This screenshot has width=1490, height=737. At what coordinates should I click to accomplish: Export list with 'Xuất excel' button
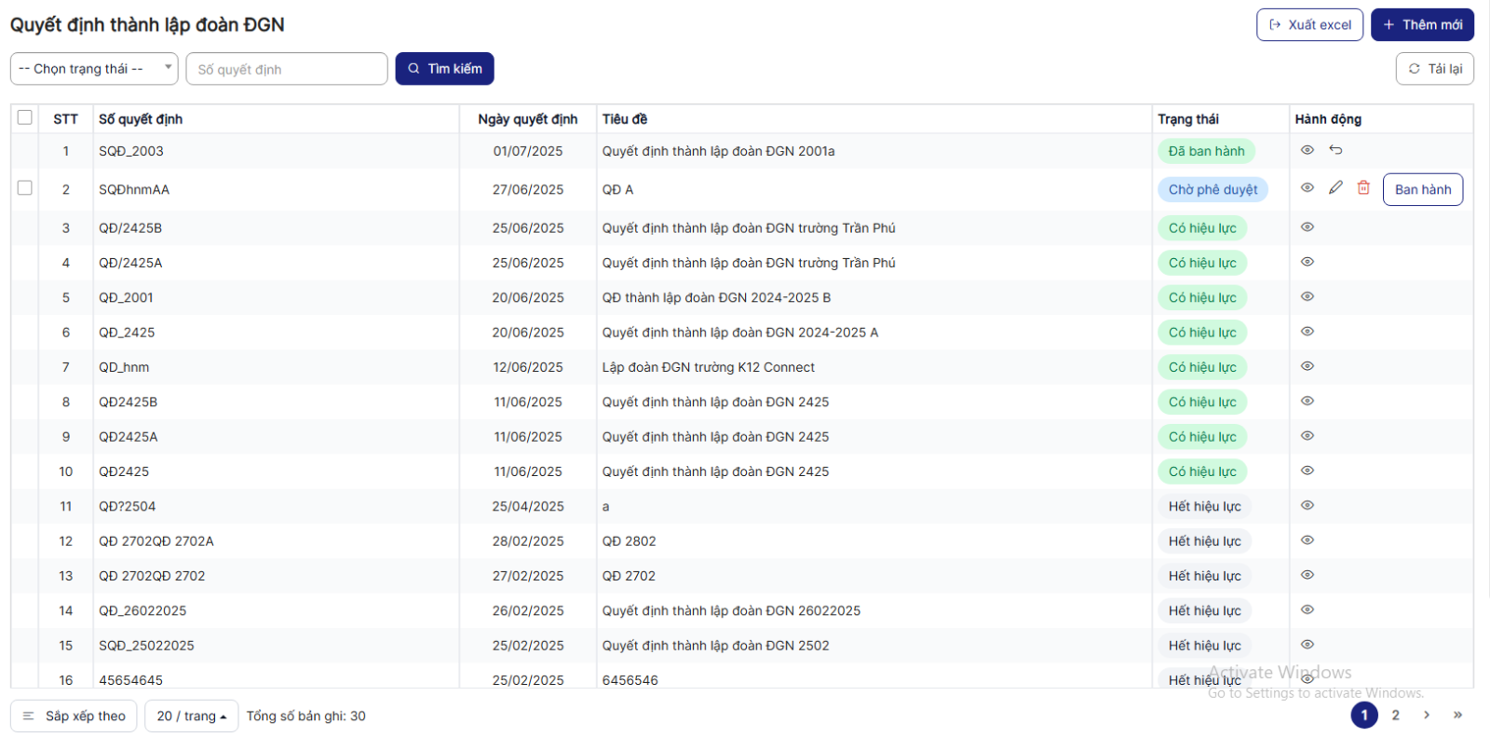click(x=1309, y=25)
